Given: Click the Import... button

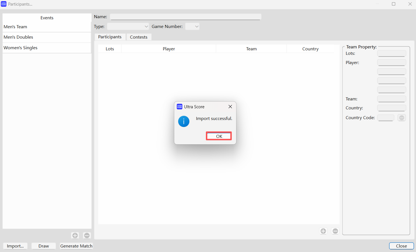Looking at the screenshot, I should click(15, 246).
